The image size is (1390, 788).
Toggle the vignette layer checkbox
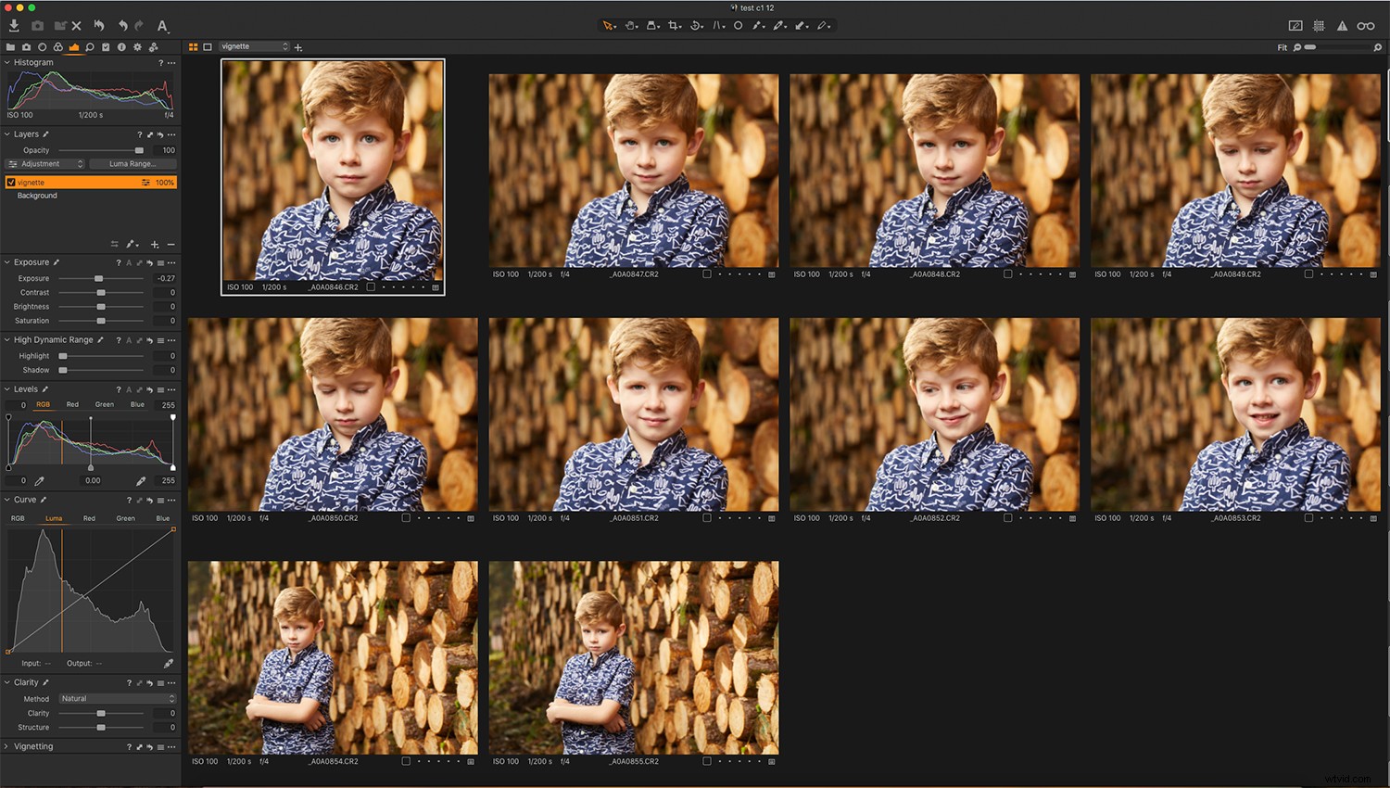[x=11, y=182]
